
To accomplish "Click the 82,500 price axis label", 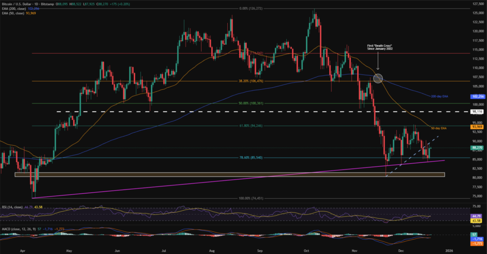I will pyautogui.click(x=478, y=169).
